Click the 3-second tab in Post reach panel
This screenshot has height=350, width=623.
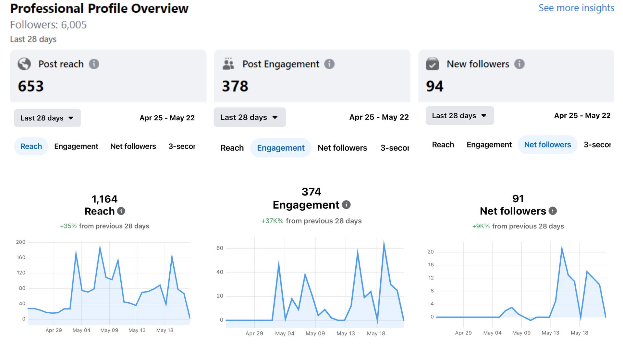coord(181,146)
